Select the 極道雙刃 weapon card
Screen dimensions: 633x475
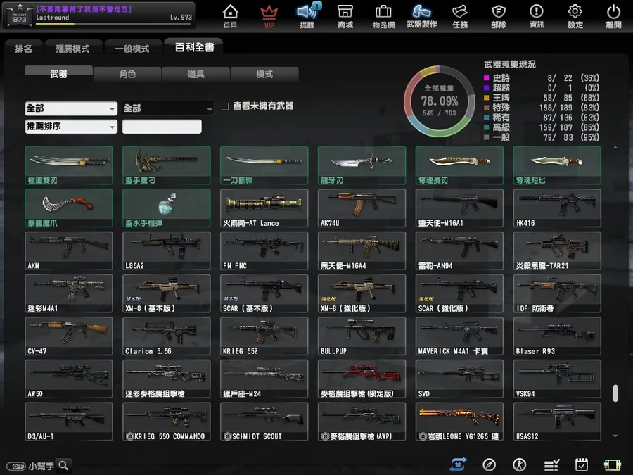pos(69,165)
